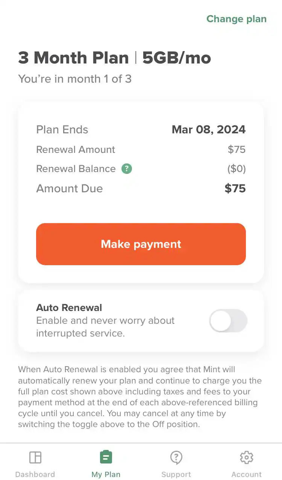282x480 pixels.
Task: Click "You're in month 1 of 3" text
Action: click(75, 79)
